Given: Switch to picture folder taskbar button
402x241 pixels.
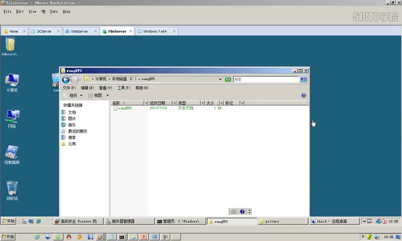Looking at the screenshot, I should click(x=283, y=221).
